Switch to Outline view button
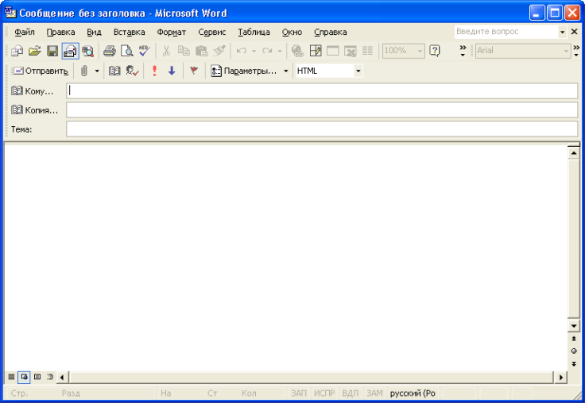The height and width of the screenshot is (403, 585). click(x=49, y=377)
